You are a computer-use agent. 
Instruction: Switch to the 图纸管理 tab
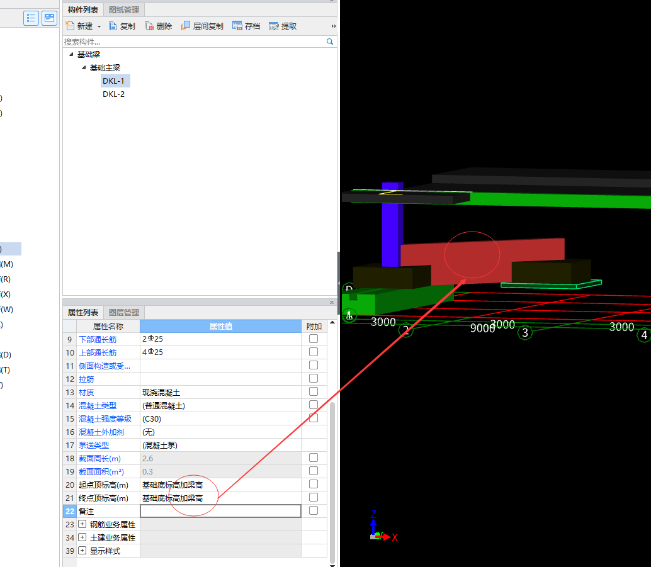pos(124,10)
